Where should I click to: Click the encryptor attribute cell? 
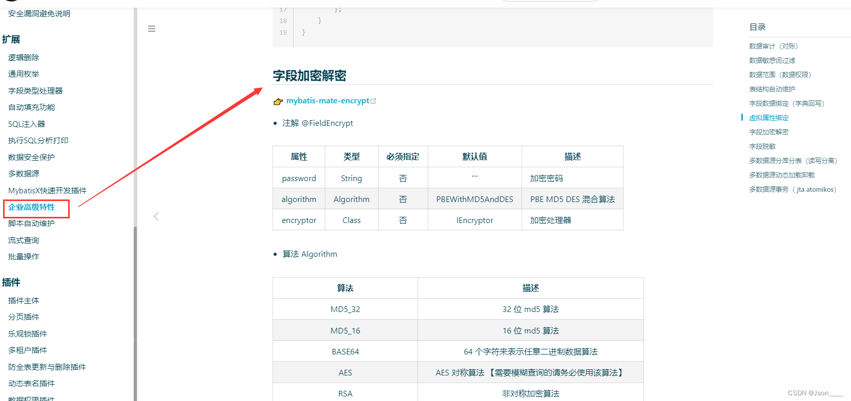pyautogui.click(x=299, y=220)
